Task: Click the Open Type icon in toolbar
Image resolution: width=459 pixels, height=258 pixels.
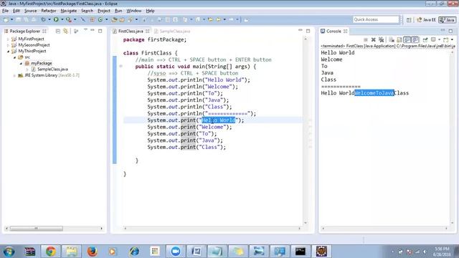Action: (114, 19)
